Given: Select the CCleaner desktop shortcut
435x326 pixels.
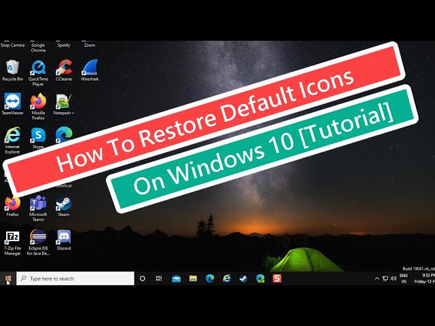Looking at the screenshot, I should coord(64,71).
